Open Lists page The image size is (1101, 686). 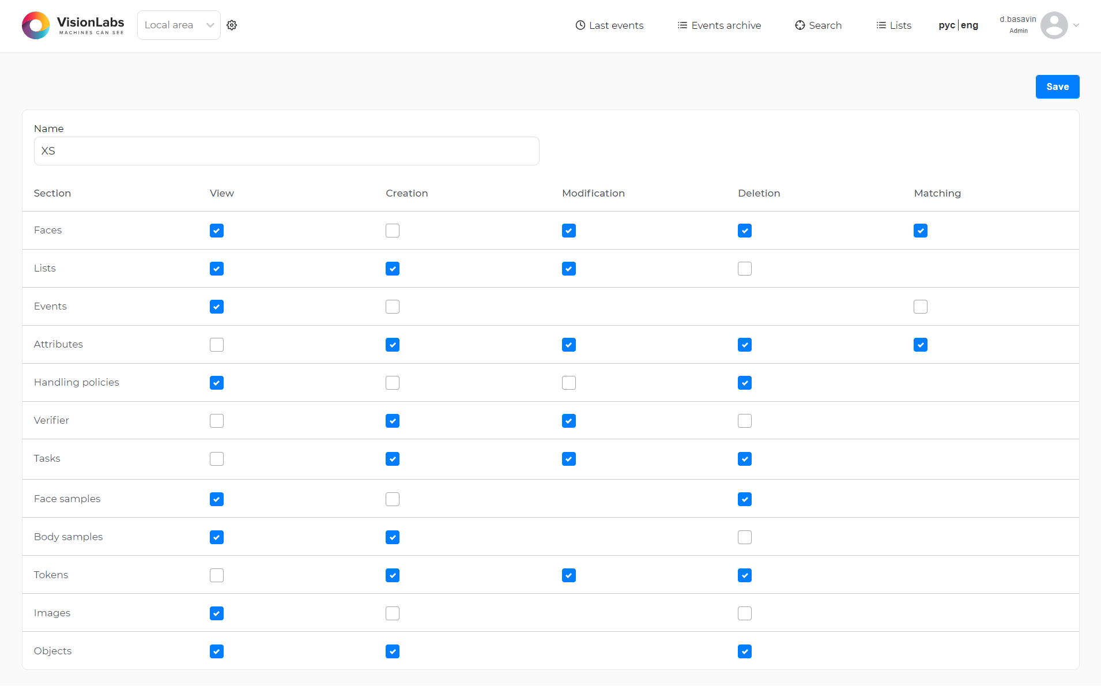click(x=894, y=25)
